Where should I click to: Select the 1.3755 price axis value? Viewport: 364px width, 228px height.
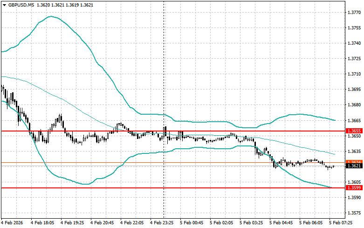click(x=354, y=28)
